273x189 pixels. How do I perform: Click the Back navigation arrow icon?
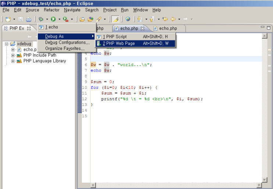click(173, 19)
